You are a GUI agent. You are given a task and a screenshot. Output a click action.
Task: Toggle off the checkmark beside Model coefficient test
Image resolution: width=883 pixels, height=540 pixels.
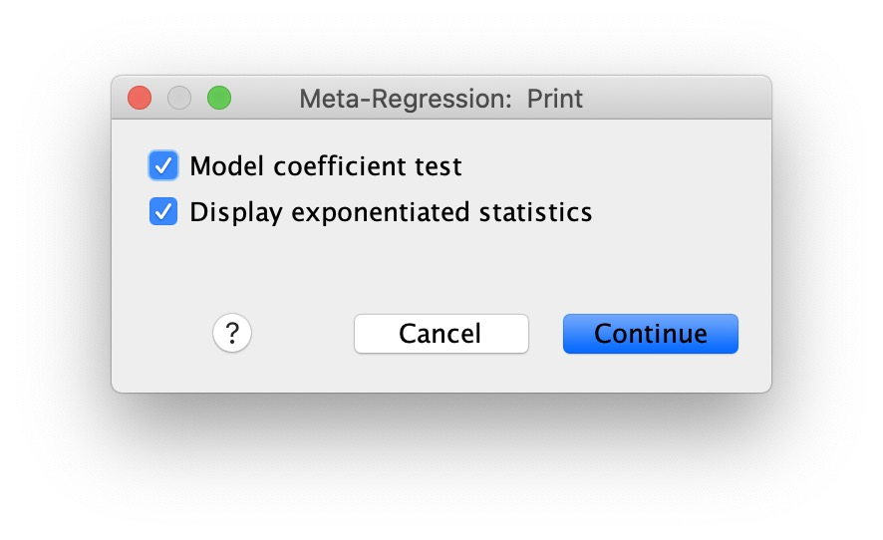tap(163, 165)
